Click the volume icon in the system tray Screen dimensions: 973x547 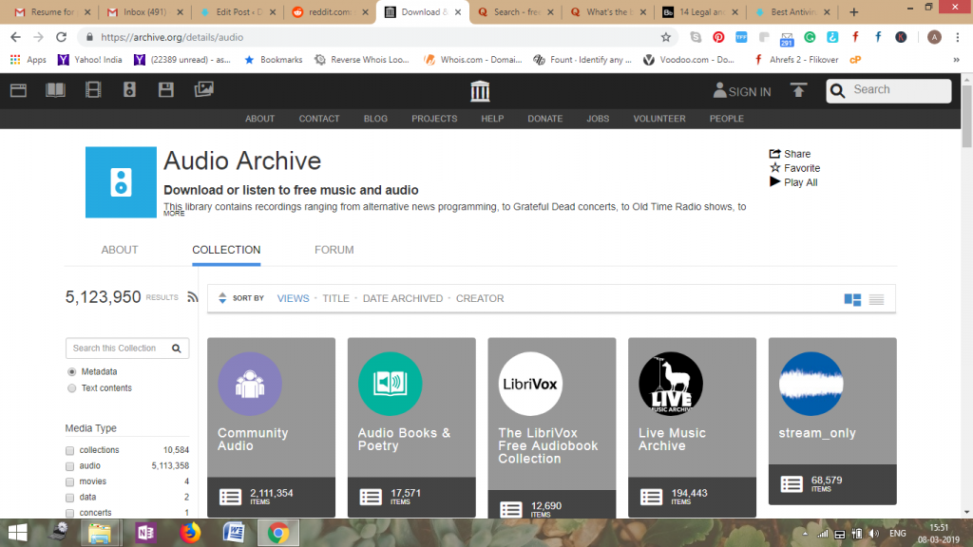(874, 534)
